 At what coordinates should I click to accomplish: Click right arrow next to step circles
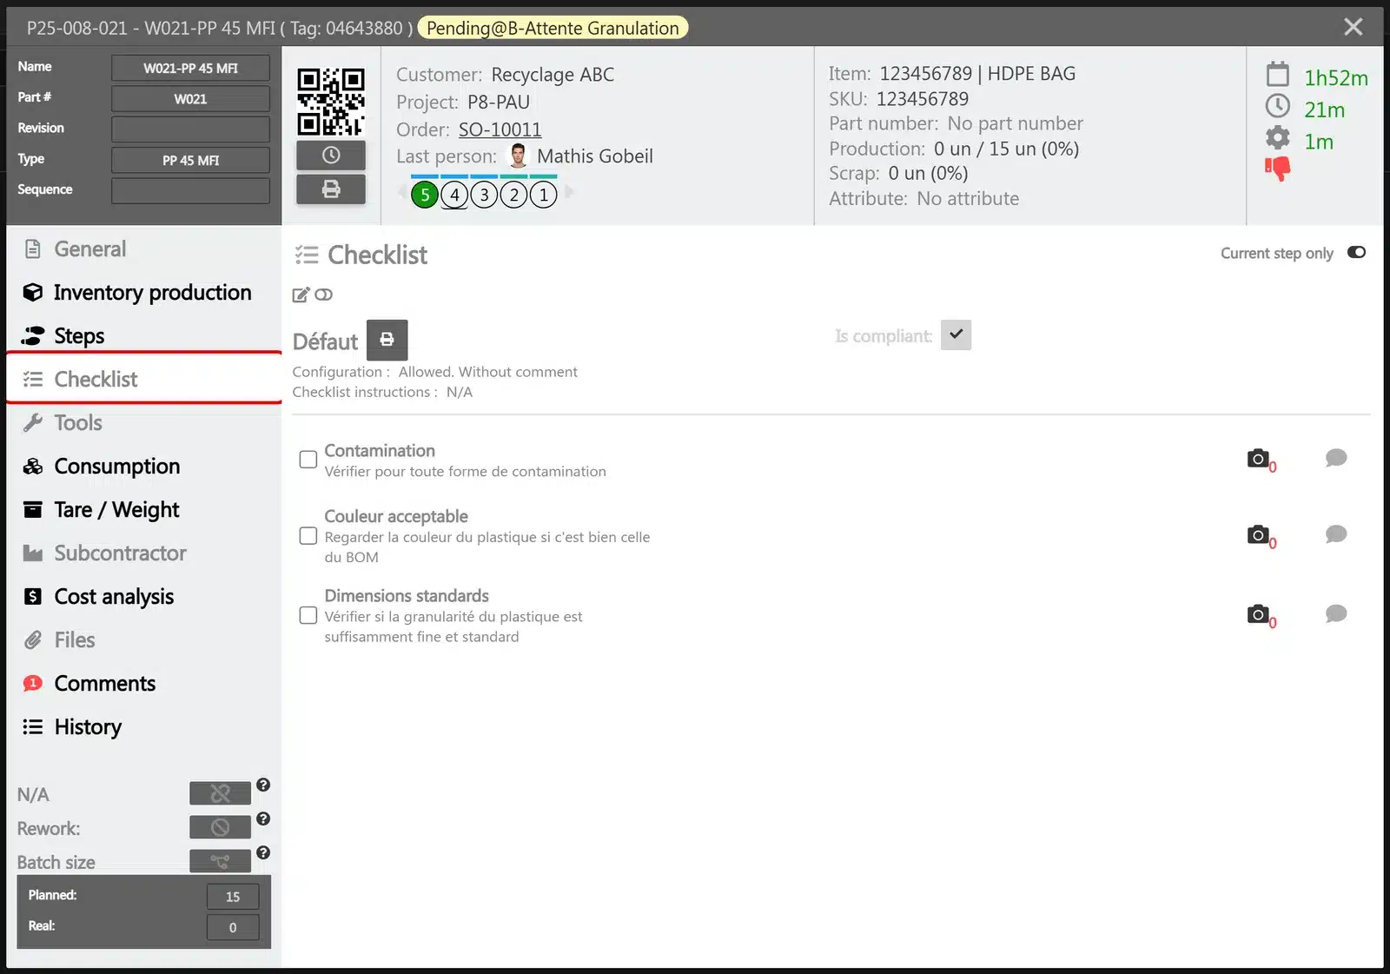click(569, 192)
